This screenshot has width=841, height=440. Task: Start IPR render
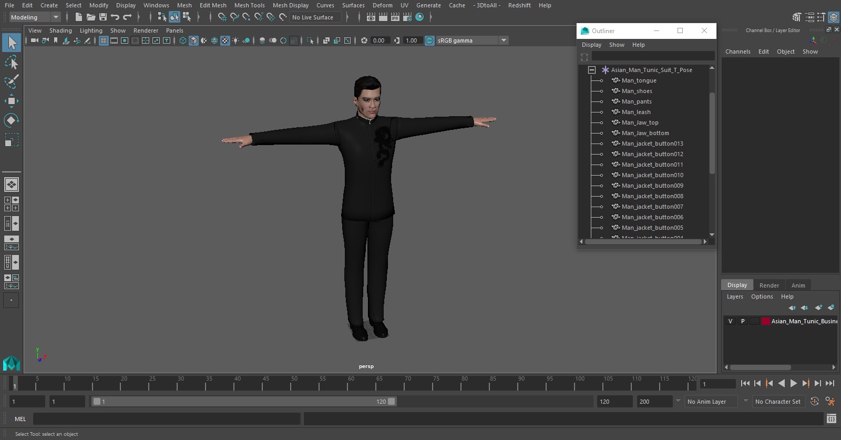tap(395, 17)
